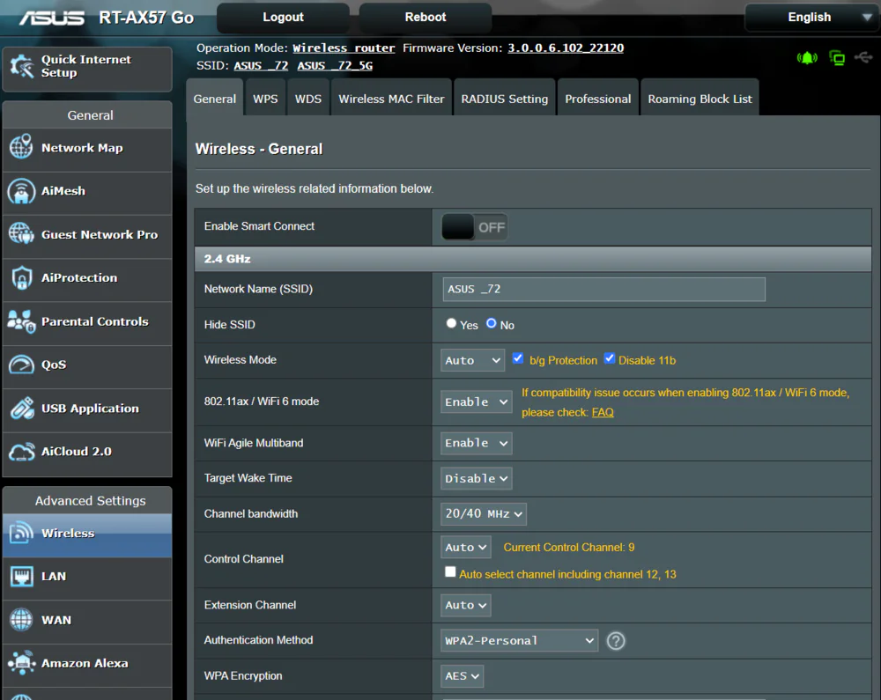
Task: Open LAN ethernet port icon
Action: pos(21,577)
